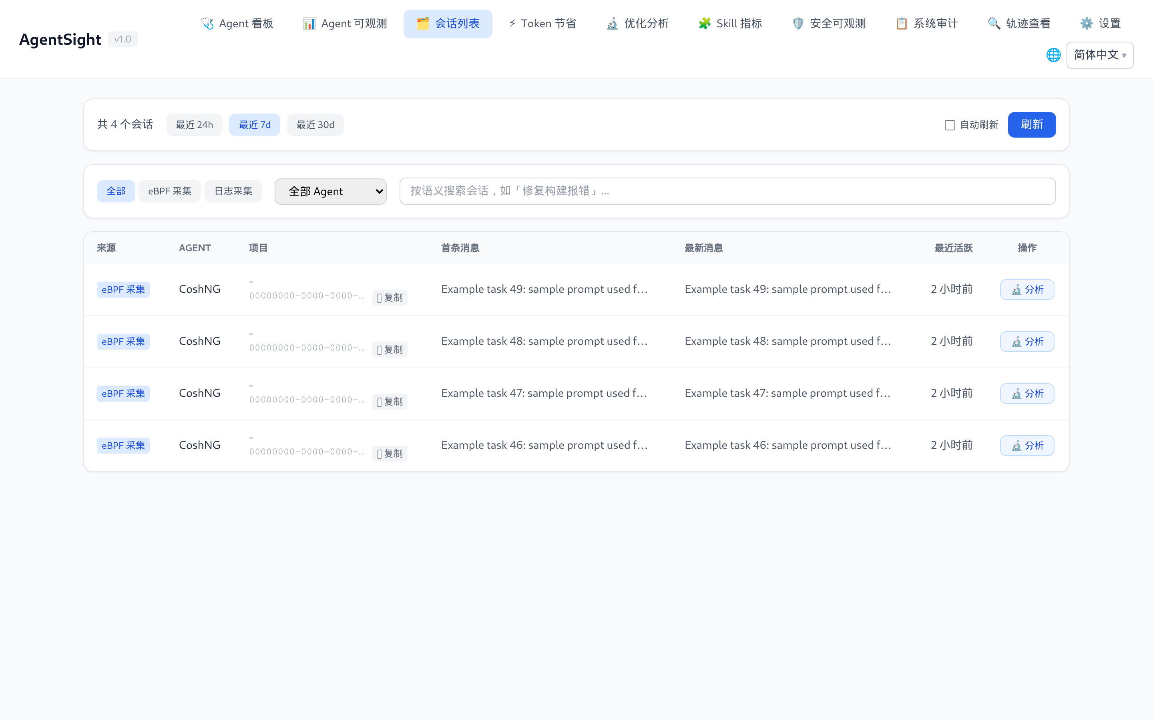Click the 优化分析 microscope icon
Screen dimensions: 1153x720
(612, 23)
